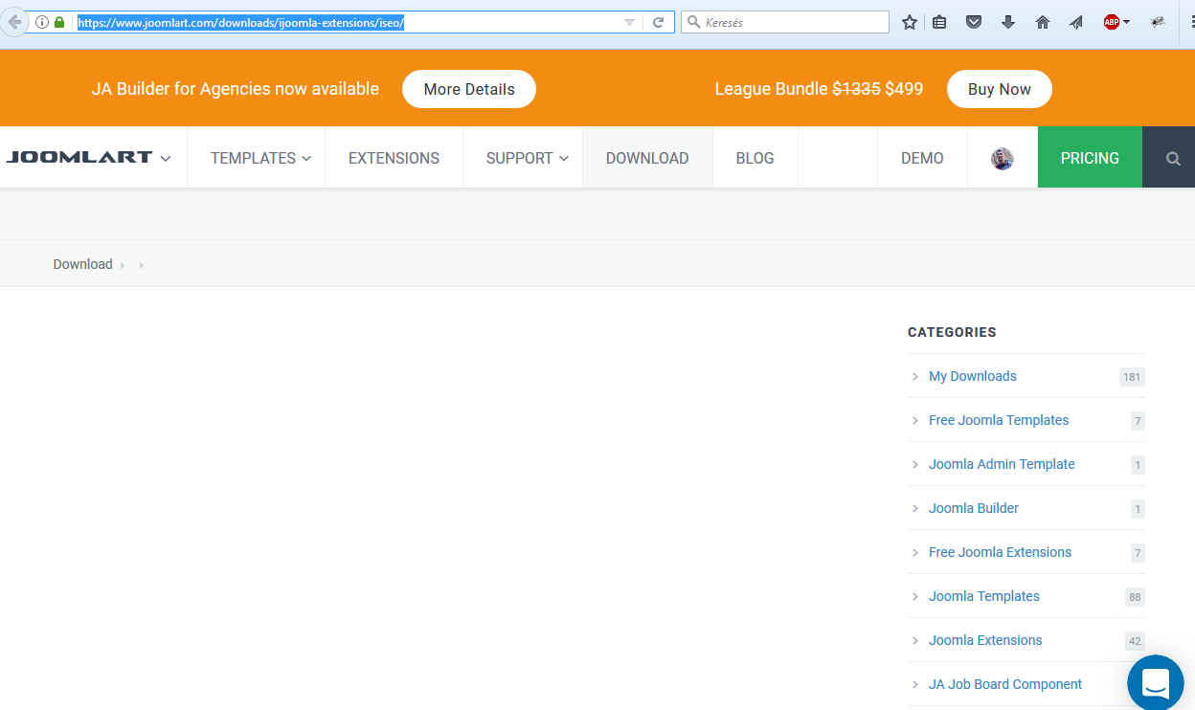
Task: Click the green secure padlock icon
Action: click(x=59, y=22)
